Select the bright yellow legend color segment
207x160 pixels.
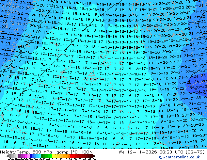tap(53, 156)
